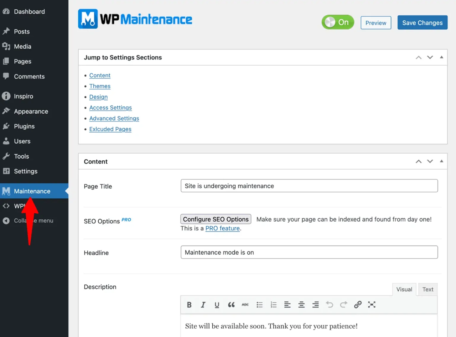The width and height of the screenshot is (456, 337).
Task: Collapse the Jump to Settings Sections panel
Action: tap(441, 57)
